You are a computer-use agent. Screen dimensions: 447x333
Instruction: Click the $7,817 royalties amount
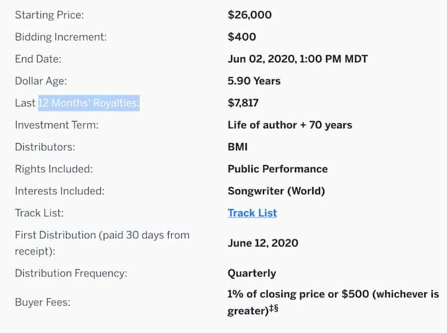tap(243, 103)
